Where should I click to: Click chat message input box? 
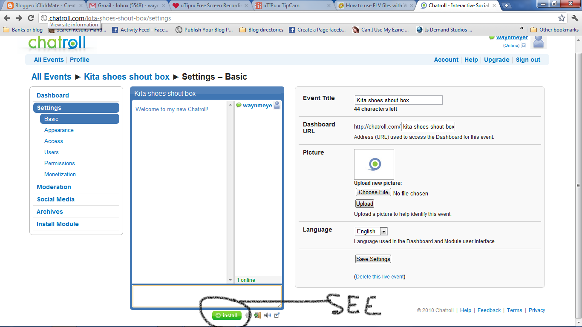click(x=207, y=296)
